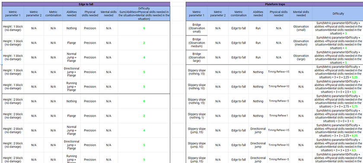Click difficulty "2" in Height : 1 block Flange row
The height and width of the screenshot is (163, 363).
(144, 43)
